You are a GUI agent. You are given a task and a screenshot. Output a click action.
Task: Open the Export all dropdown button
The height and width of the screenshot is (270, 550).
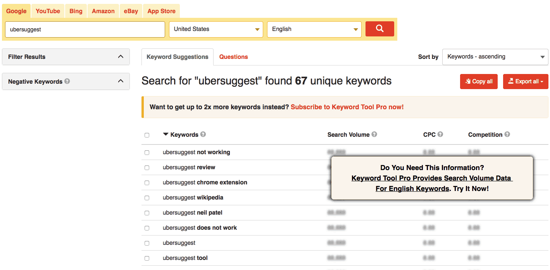526,81
